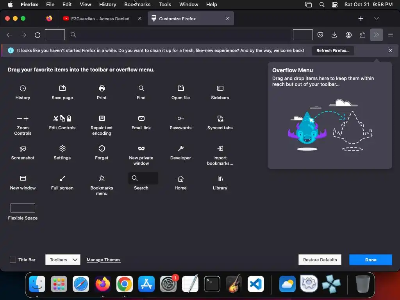Click the New window icon

pyautogui.click(x=23, y=178)
